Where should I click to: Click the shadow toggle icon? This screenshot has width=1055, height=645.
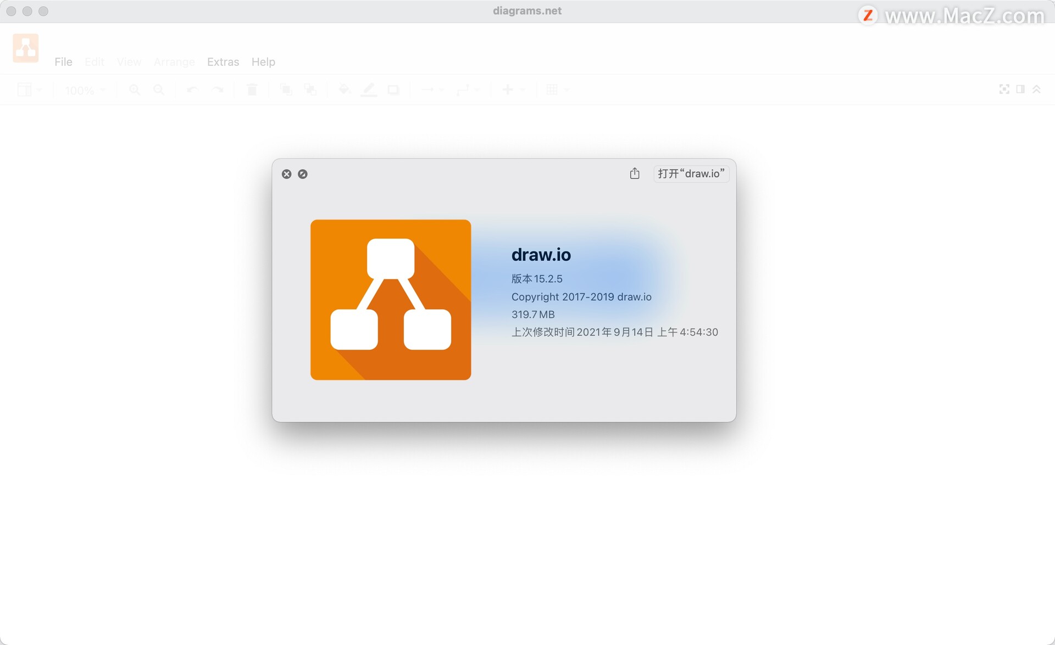pos(393,89)
